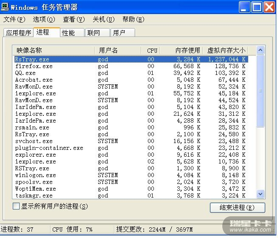Select the explorer.exe process
This screenshot has width=278, height=238.
[x=131, y=155]
